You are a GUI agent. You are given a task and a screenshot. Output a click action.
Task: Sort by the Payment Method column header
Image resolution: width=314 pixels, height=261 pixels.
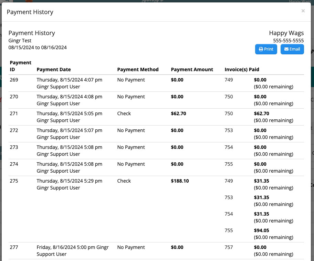(138, 69)
